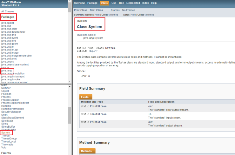Image resolution: width=235 pixels, height=155 pixels.
Task: Switch to Frames view
Action: pos(115,10)
